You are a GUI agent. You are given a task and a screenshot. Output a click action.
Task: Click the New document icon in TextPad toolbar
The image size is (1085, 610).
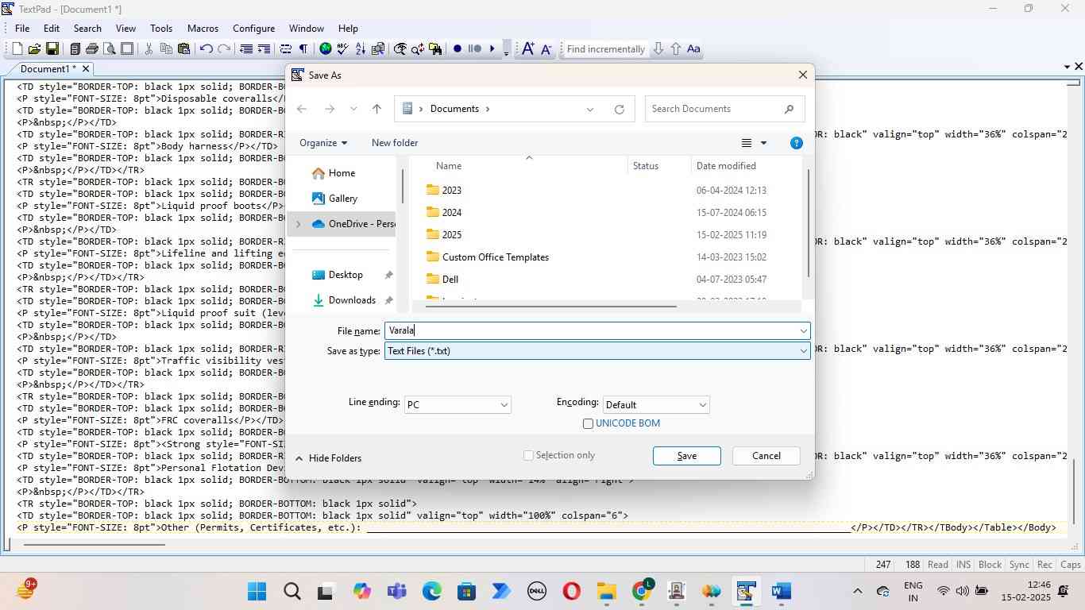coord(17,49)
